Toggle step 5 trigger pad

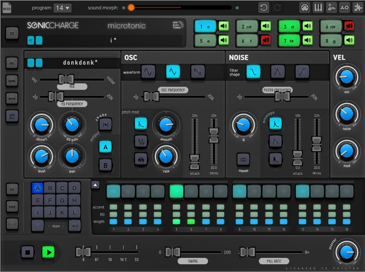click(x=176, y=191)
